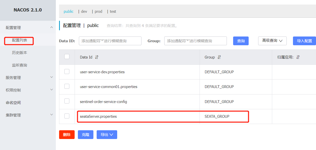
Task: Select the seataServer.properties row checkbox
Action: pyautogui.click(x=67, y=116)
